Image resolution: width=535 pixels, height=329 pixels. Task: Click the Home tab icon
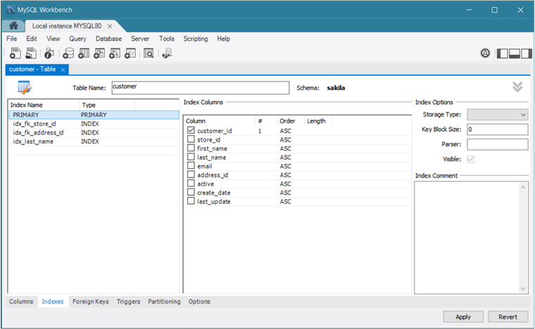13,25
